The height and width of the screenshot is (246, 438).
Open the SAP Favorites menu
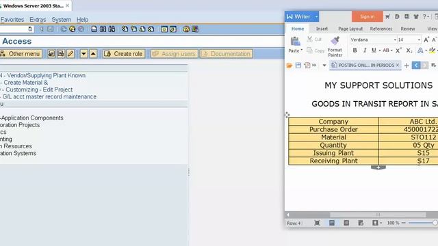click(12, 20)
